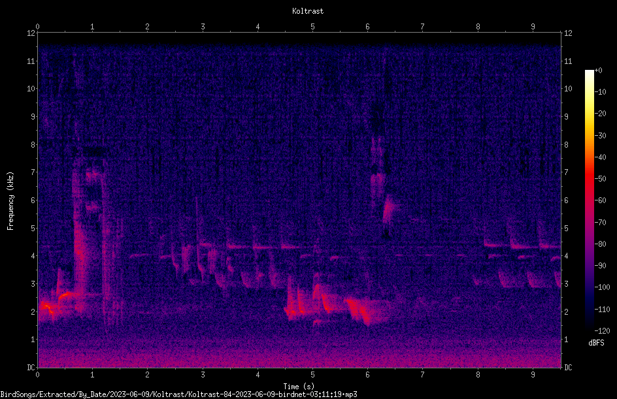Click the 7 tick on the top time axis
This screenshot has width=617, height=399.
click(423, 27)
